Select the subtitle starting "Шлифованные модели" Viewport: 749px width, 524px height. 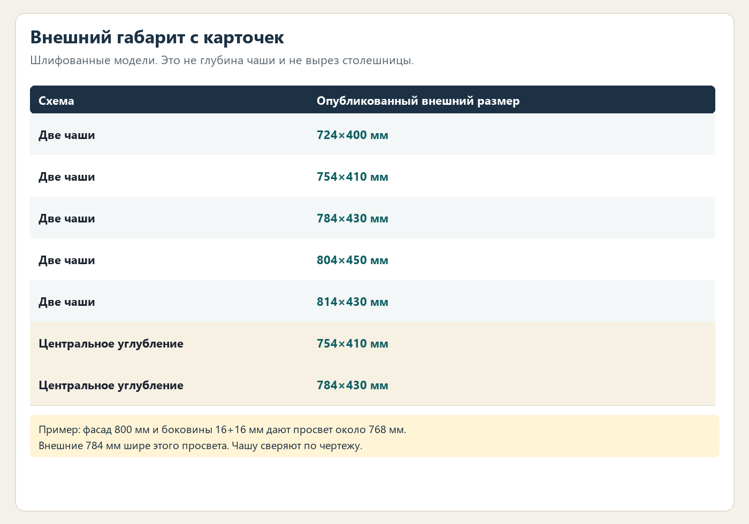click(x=222, y=60)
